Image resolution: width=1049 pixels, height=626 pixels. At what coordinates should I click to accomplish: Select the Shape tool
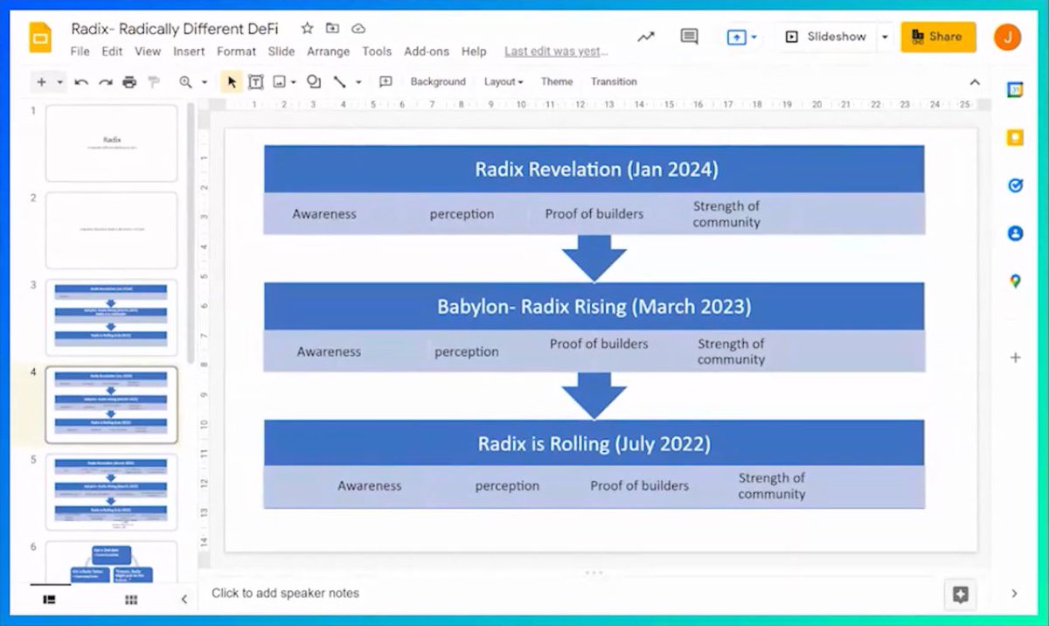tap(314, 82)
